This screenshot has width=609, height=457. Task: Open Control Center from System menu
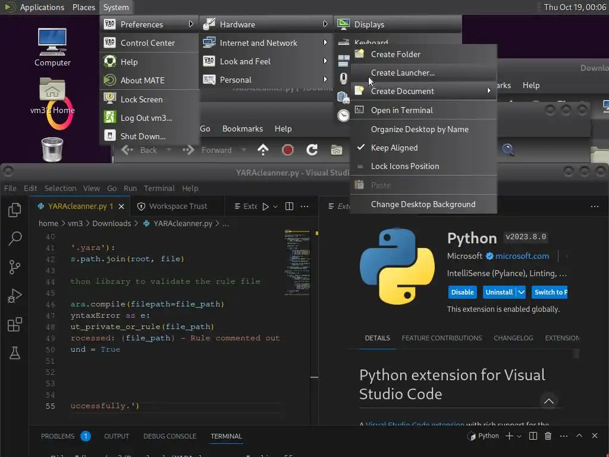149,43
